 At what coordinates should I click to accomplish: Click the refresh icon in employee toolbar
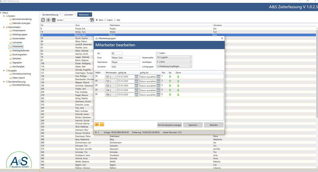43,20
